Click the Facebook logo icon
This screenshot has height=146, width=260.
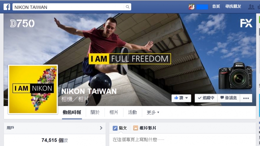pos(7,7)
